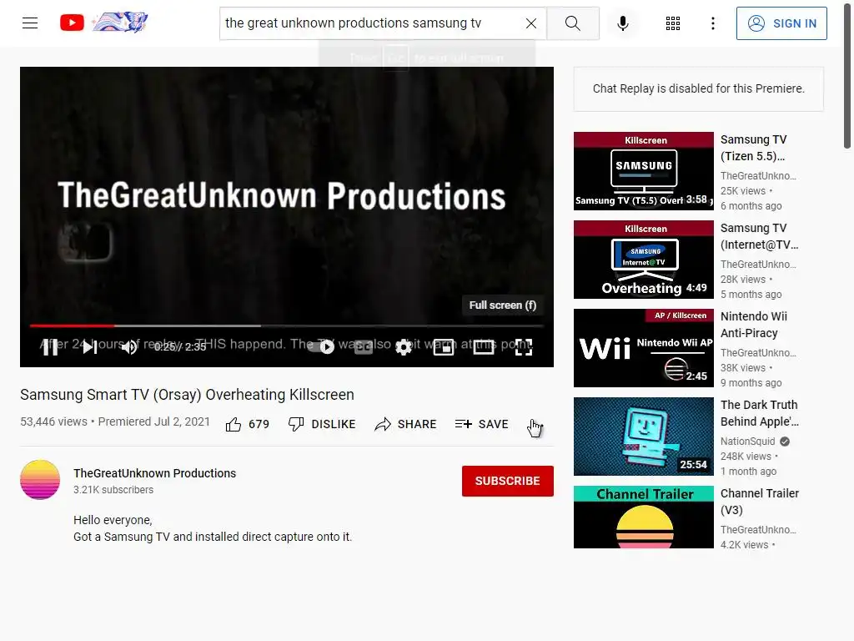Click SHARE under the video
This screenshot has height=641, width=854.
coord(406,424)
